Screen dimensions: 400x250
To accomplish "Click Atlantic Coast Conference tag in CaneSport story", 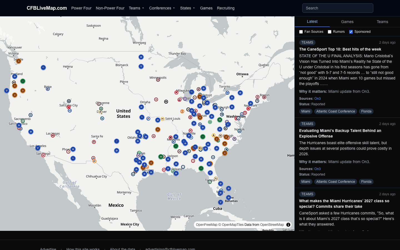I will pyautogui.click(x=336, y=111).
